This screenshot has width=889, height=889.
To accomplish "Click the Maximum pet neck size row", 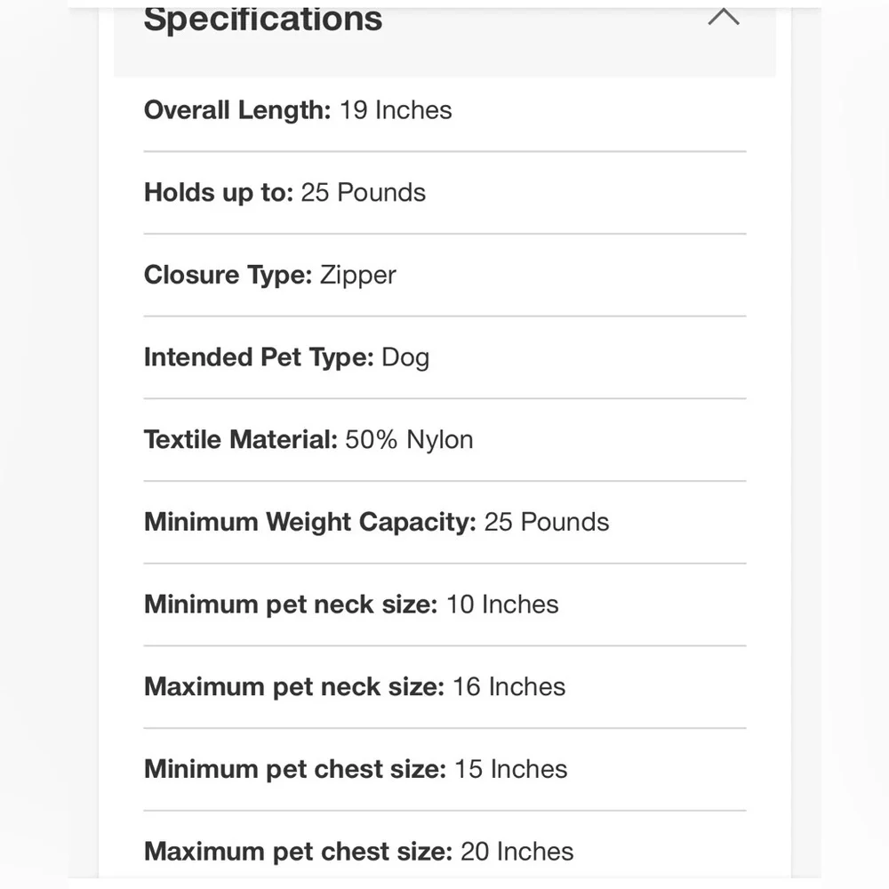I will click(444, 686).
